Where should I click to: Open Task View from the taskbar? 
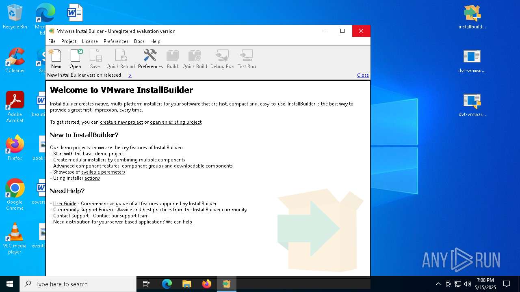(x=146, y=284)
